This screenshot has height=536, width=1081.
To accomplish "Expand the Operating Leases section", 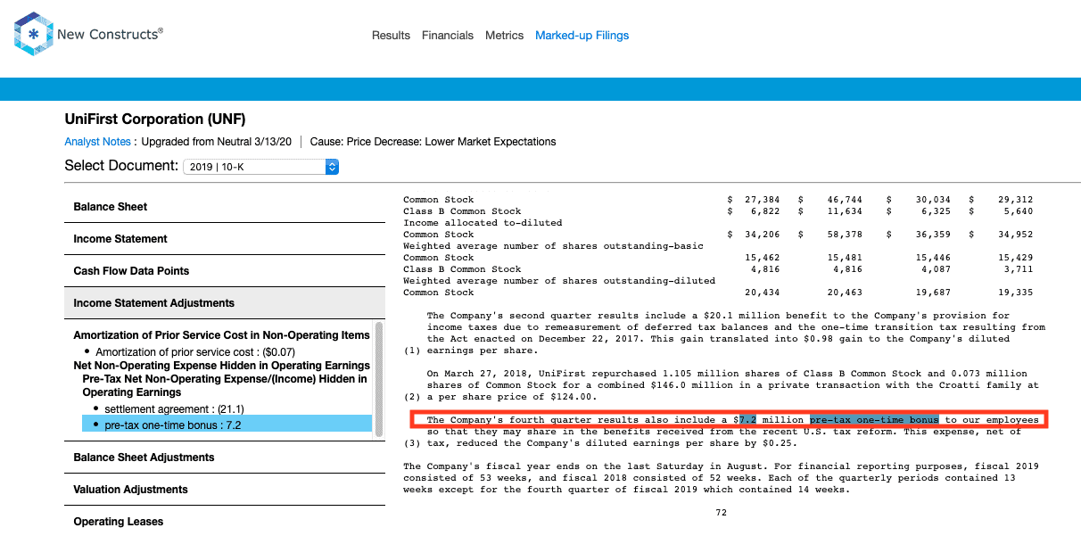I will (x=225, y=522).
